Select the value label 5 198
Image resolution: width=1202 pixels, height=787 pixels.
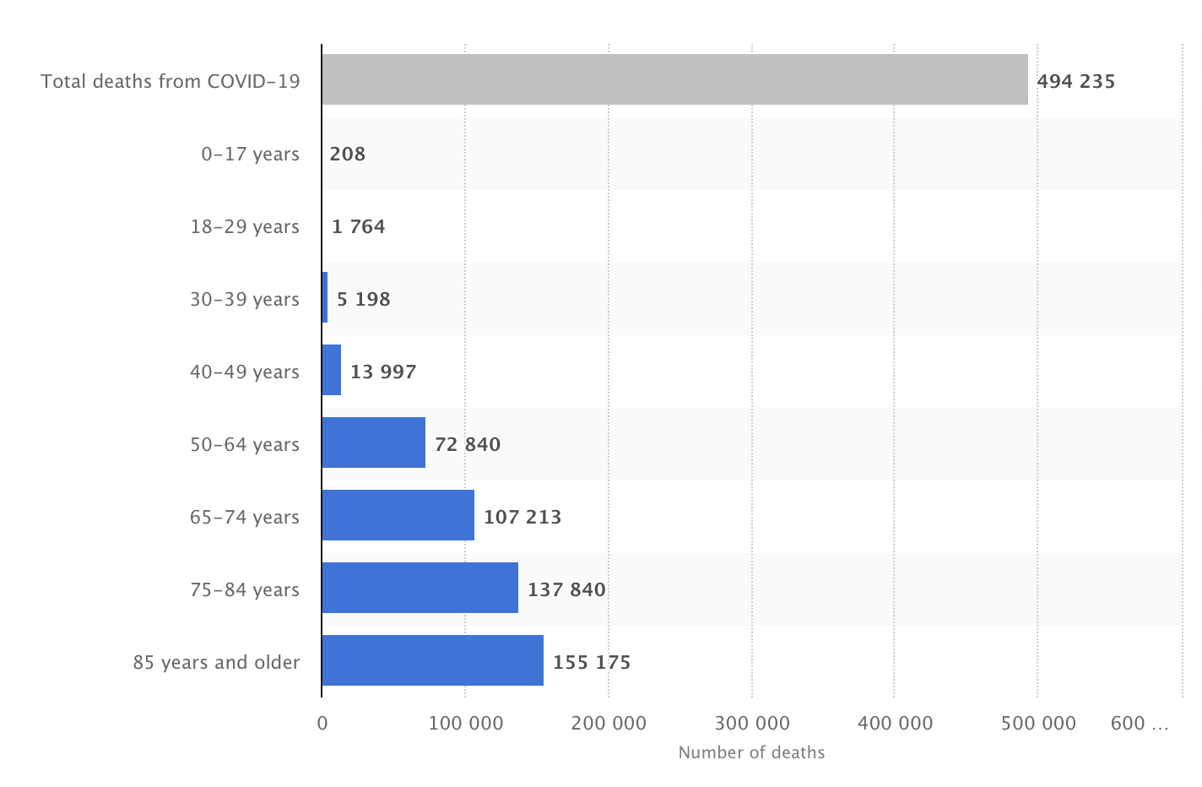[364, 300]
